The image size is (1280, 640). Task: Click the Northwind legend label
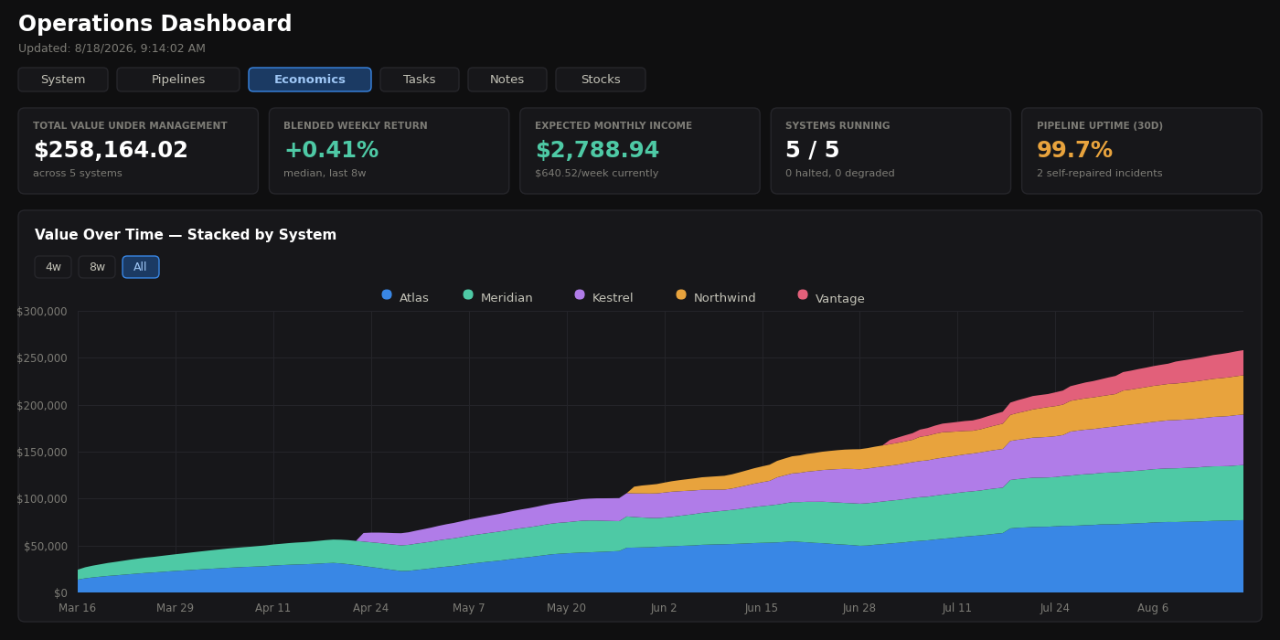point(725,298)
